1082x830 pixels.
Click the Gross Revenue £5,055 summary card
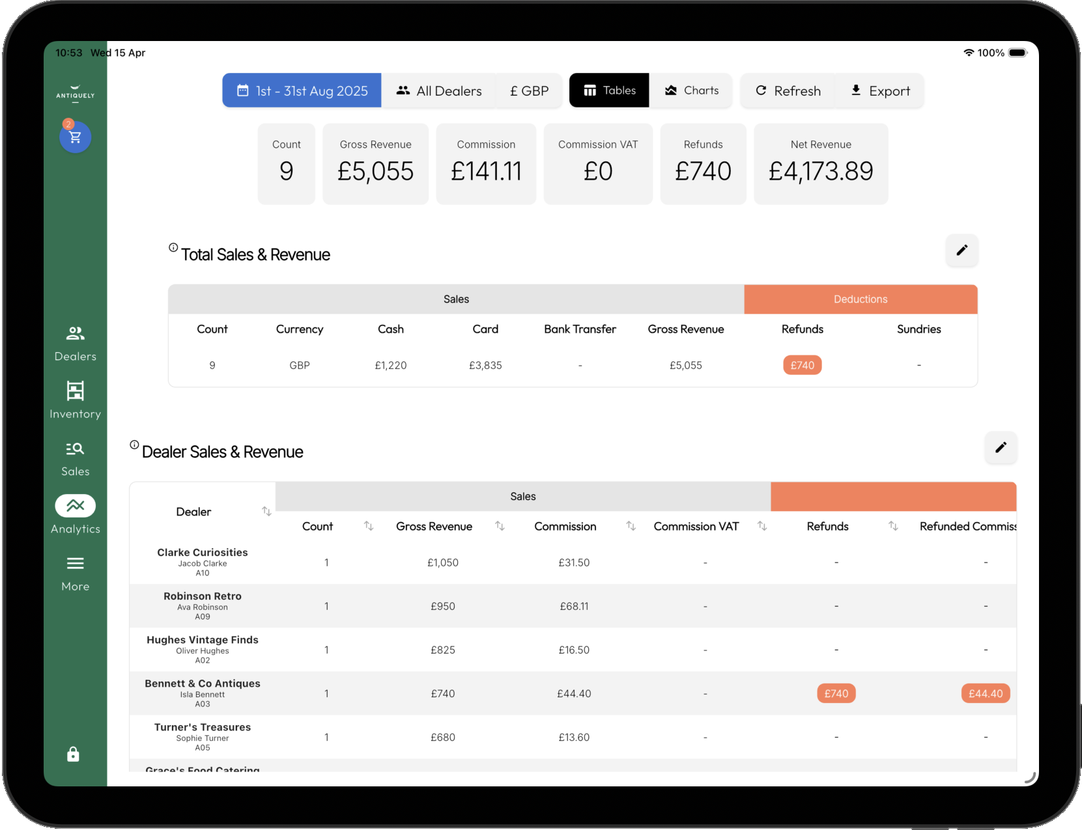(375, 164)
